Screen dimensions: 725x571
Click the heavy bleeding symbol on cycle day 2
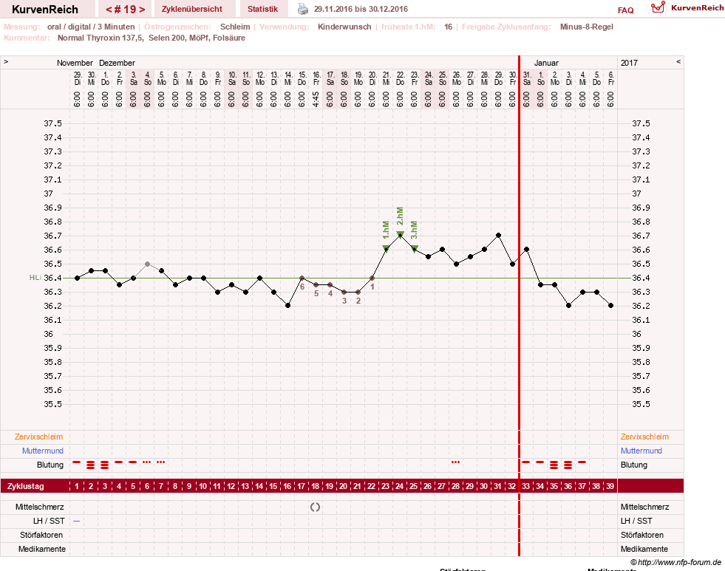91,465
